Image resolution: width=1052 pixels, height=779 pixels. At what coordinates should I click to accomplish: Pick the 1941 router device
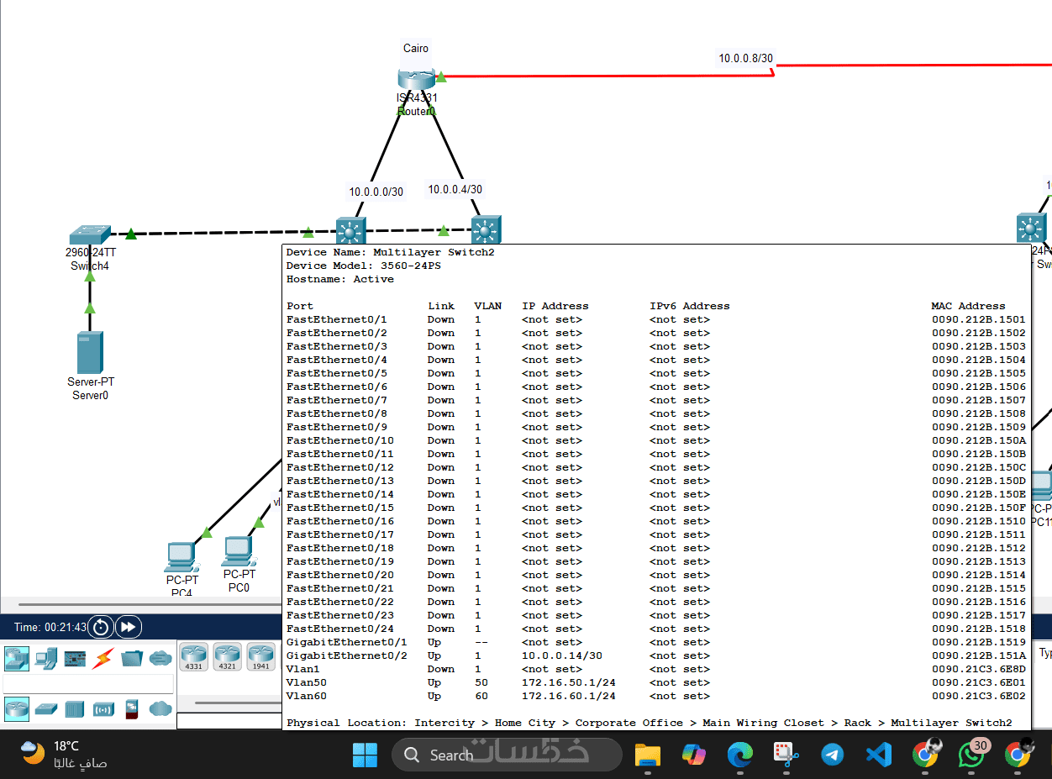pyautogui.click(x=260, y=656)
